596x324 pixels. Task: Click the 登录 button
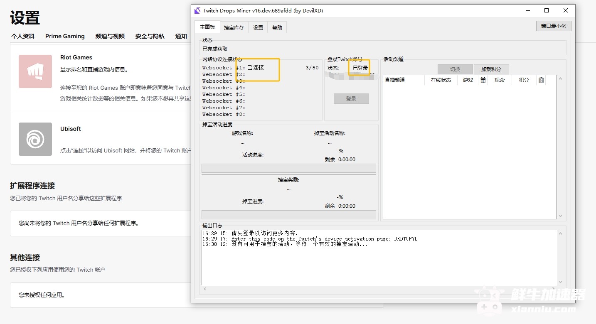click(x=351, y=99)
